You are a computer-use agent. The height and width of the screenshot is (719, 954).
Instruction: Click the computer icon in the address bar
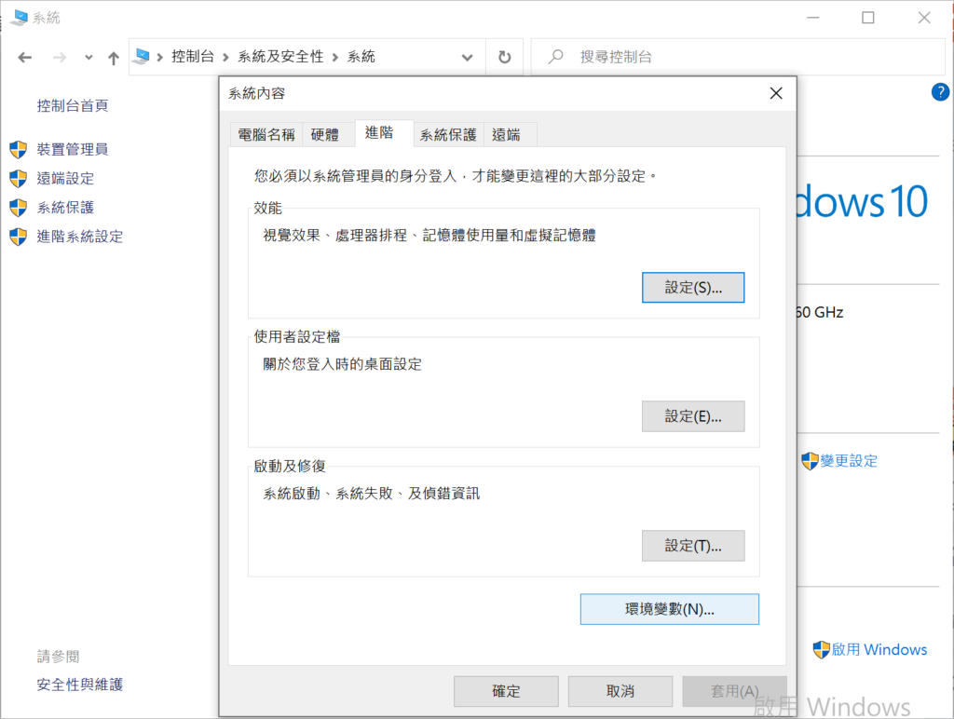click(x=142, y=57)
